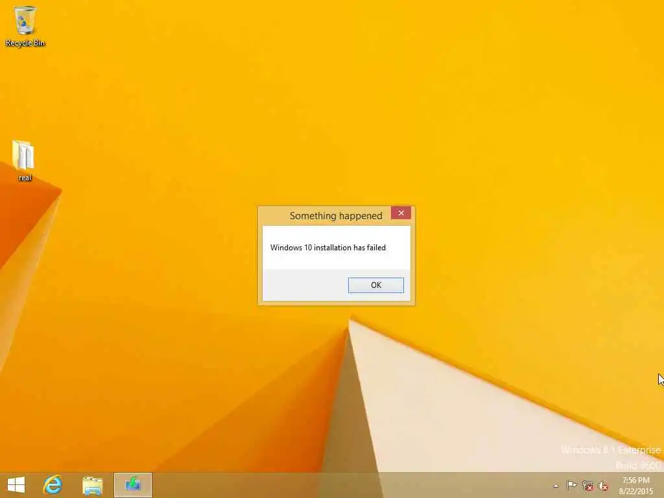Launch Internet Explorer from taskbar
The width and height of the screenshot is (664, 498).
(x=53, y=485)
